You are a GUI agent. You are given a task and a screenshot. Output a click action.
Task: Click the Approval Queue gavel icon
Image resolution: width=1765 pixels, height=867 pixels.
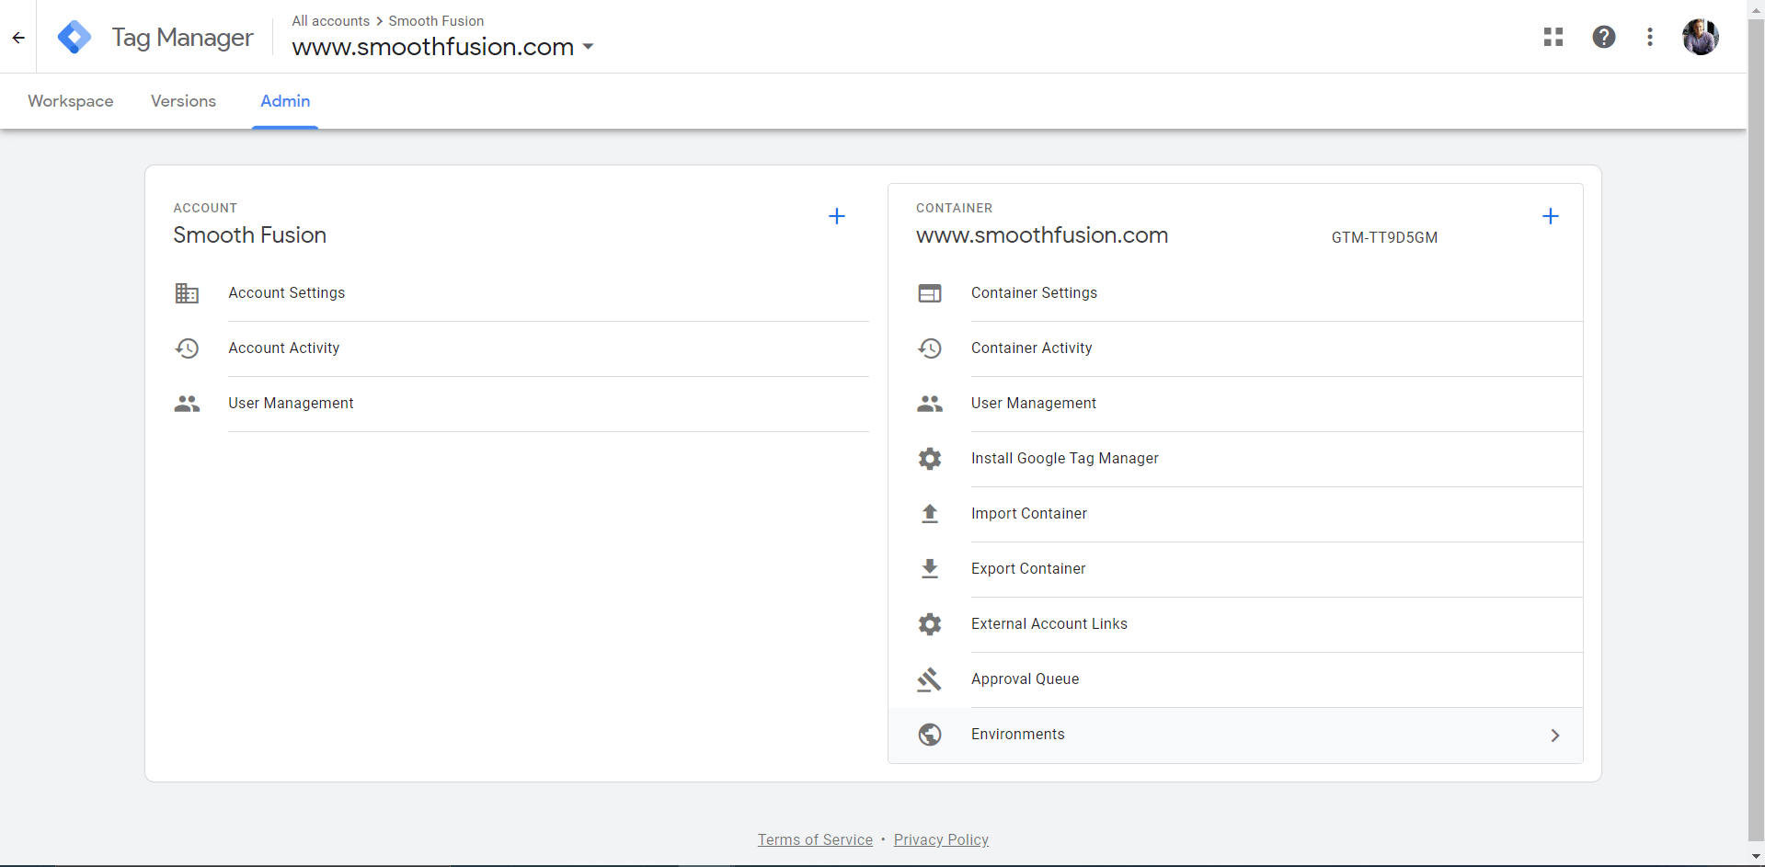click(x=929, y=679)
